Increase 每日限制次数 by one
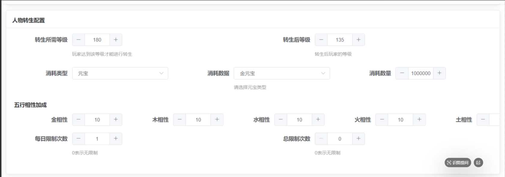505x177 pixels. pyautogui.click(x=116, y=139)
